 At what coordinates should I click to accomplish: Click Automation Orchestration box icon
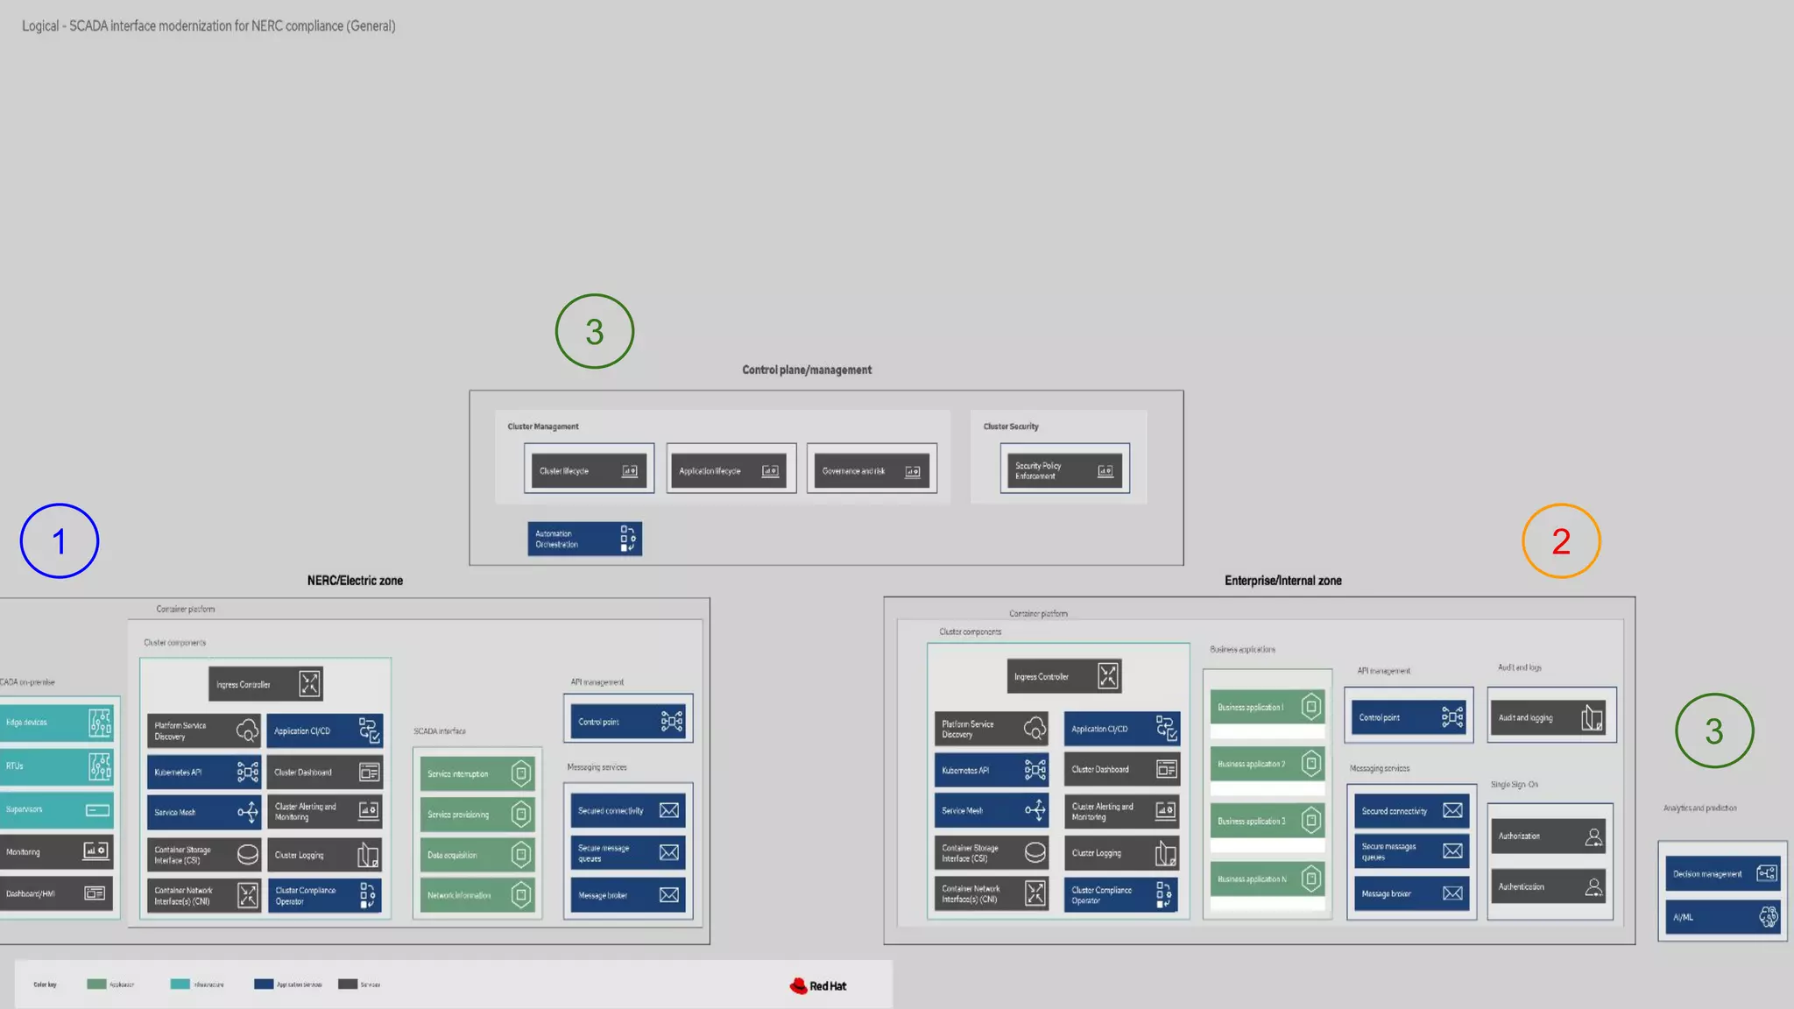point(627,539)
